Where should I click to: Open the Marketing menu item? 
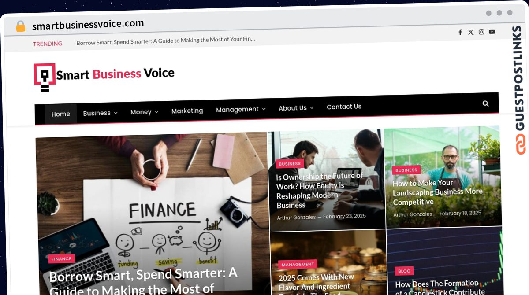(x=187, y=111)
